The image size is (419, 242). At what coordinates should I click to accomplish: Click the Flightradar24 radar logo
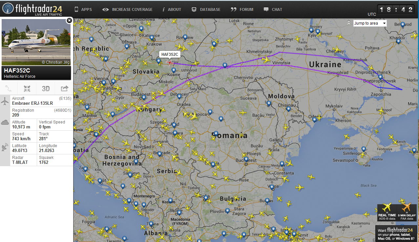[x=8, y=8]
